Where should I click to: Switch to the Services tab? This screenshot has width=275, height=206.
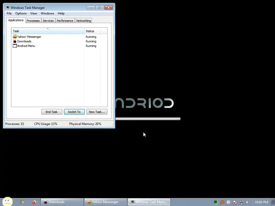tap(48, 21)
